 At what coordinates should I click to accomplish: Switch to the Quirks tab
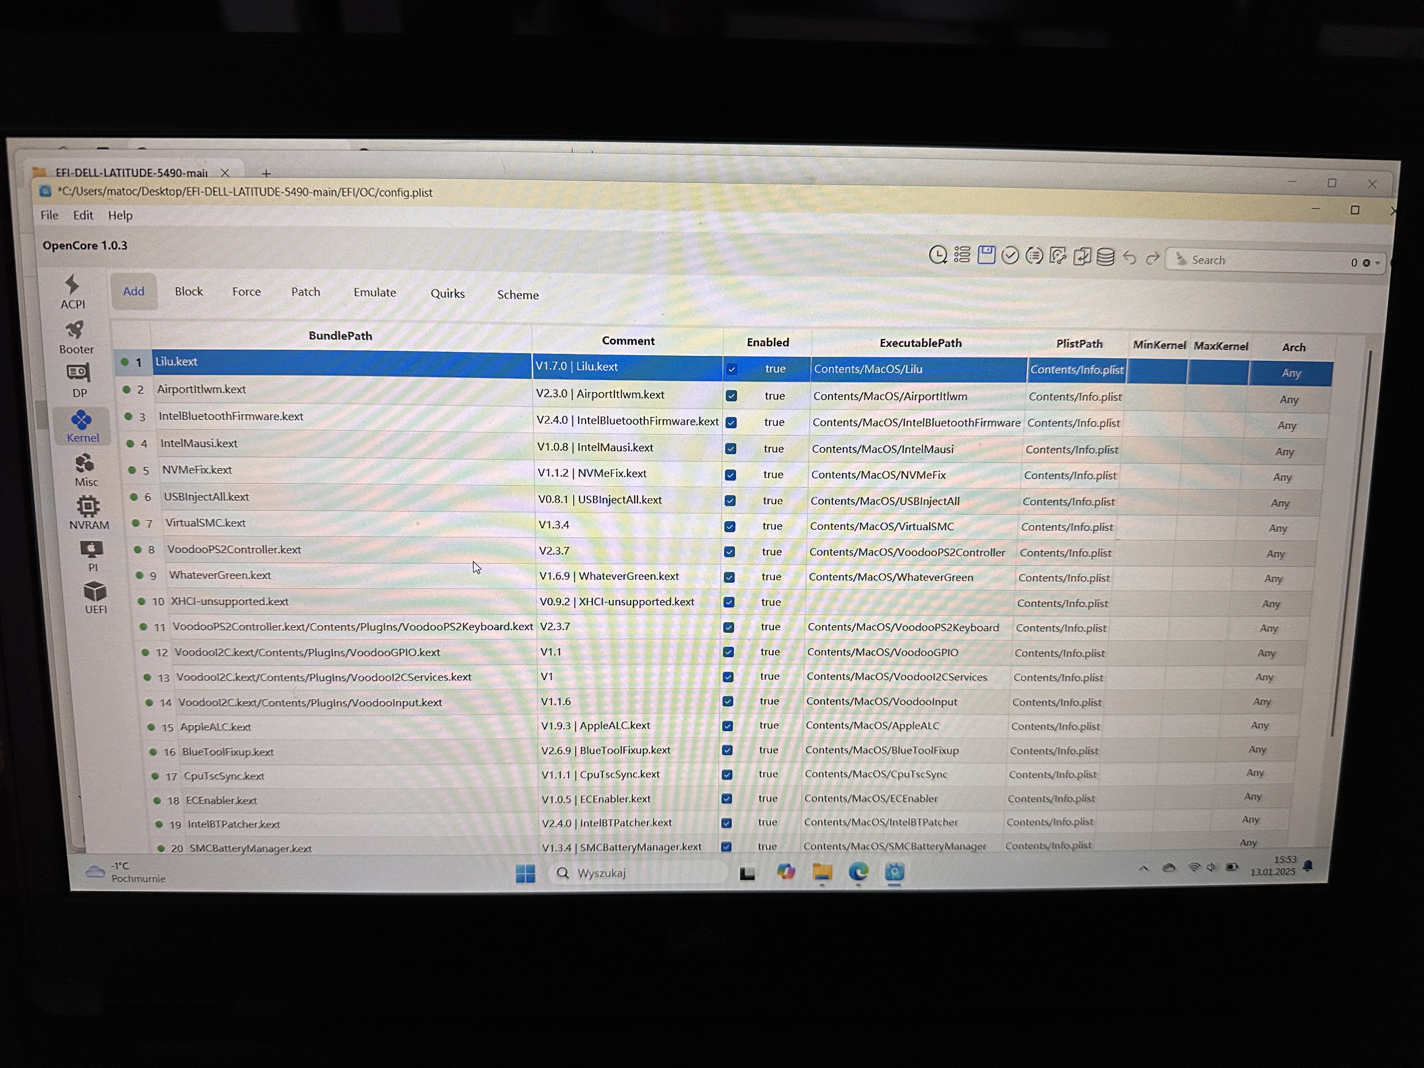447,293
